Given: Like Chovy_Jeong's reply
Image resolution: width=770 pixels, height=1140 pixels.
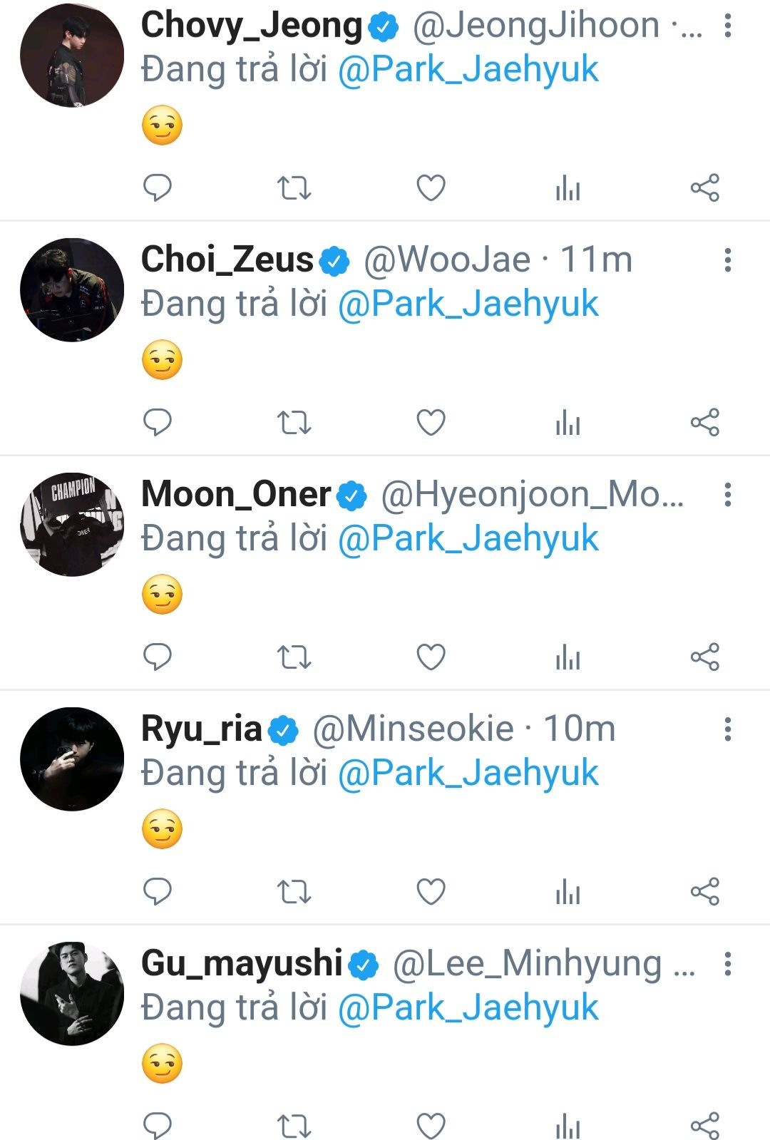Looking at the screenshot, I should pos(431,188).
